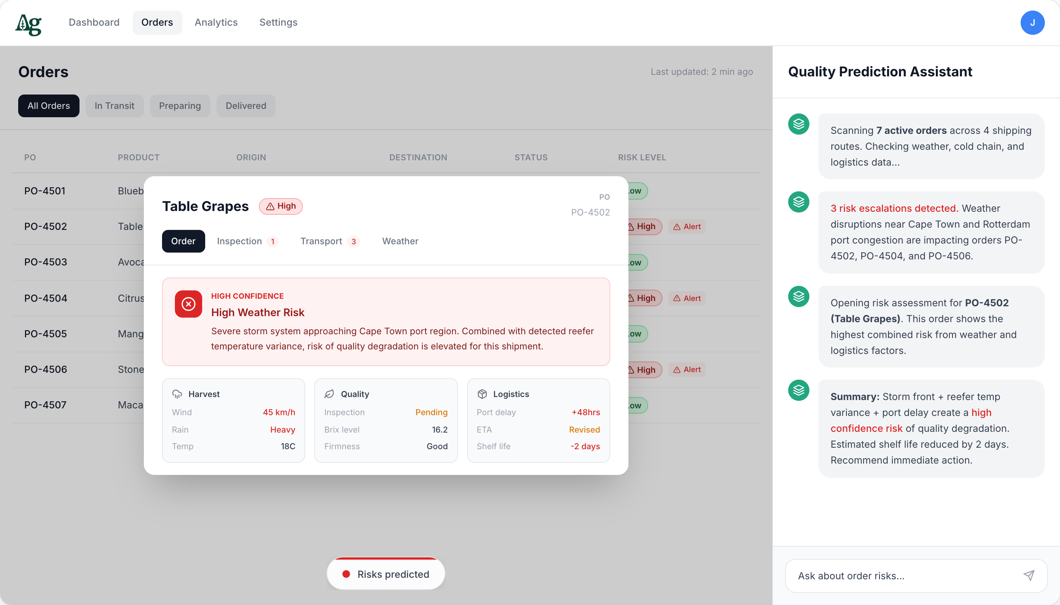The image size is (1060, 605).
Task: Select the In Transit filter
Action: click(x=114, y=105)
